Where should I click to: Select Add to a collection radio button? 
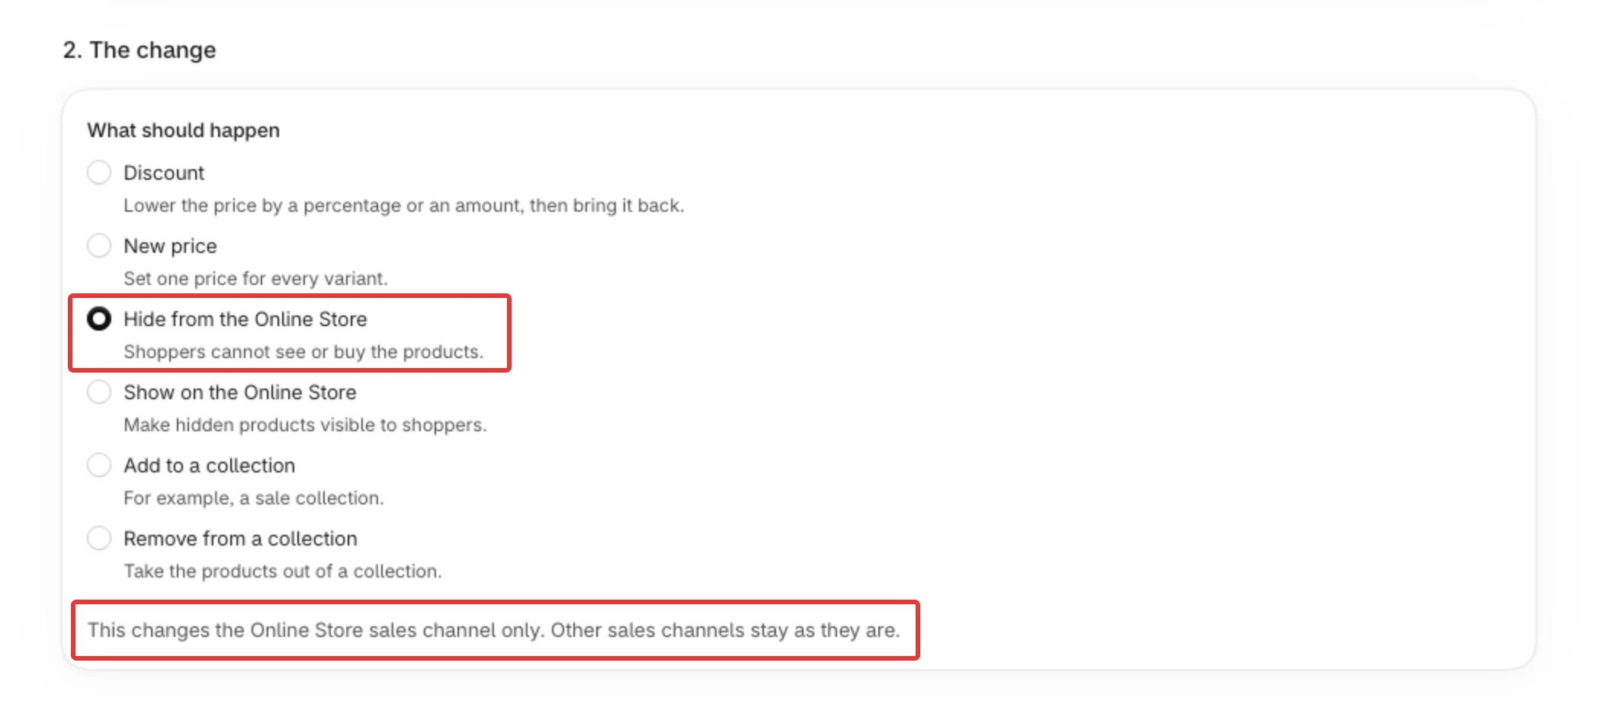pos(99,465)
